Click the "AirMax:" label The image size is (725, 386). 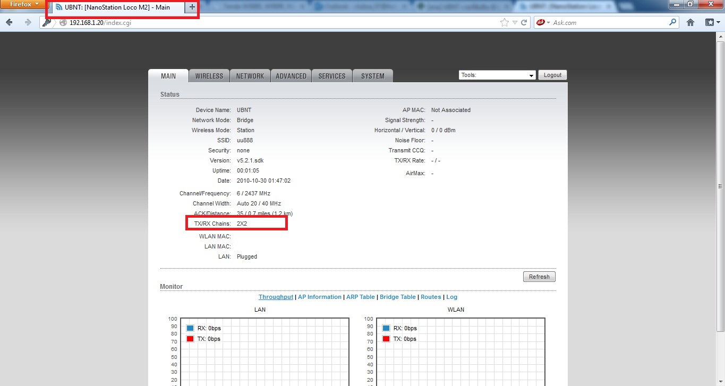pos(415,173)
